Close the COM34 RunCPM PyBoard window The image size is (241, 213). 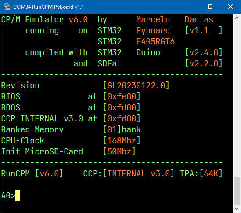point(230,7)
